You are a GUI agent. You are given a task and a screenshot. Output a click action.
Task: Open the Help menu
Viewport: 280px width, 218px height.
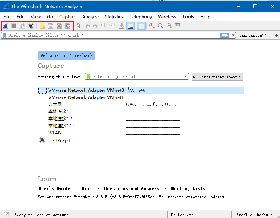(x=205, y=17)
